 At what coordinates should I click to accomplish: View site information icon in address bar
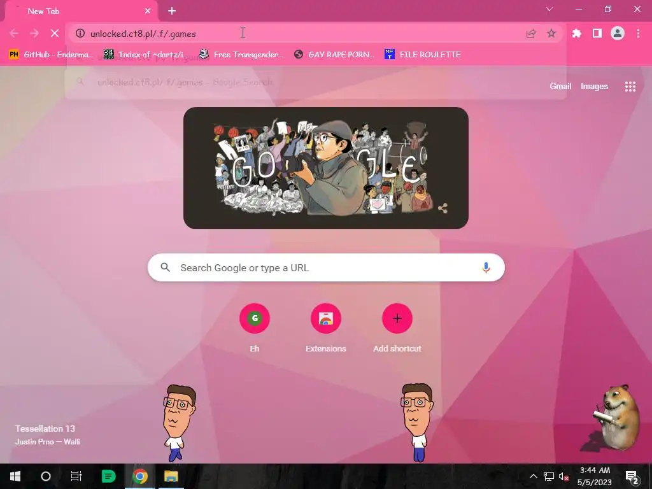[80, 33]
